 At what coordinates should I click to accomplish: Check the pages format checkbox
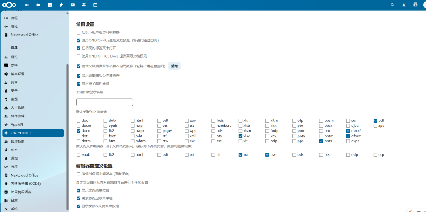159,131
